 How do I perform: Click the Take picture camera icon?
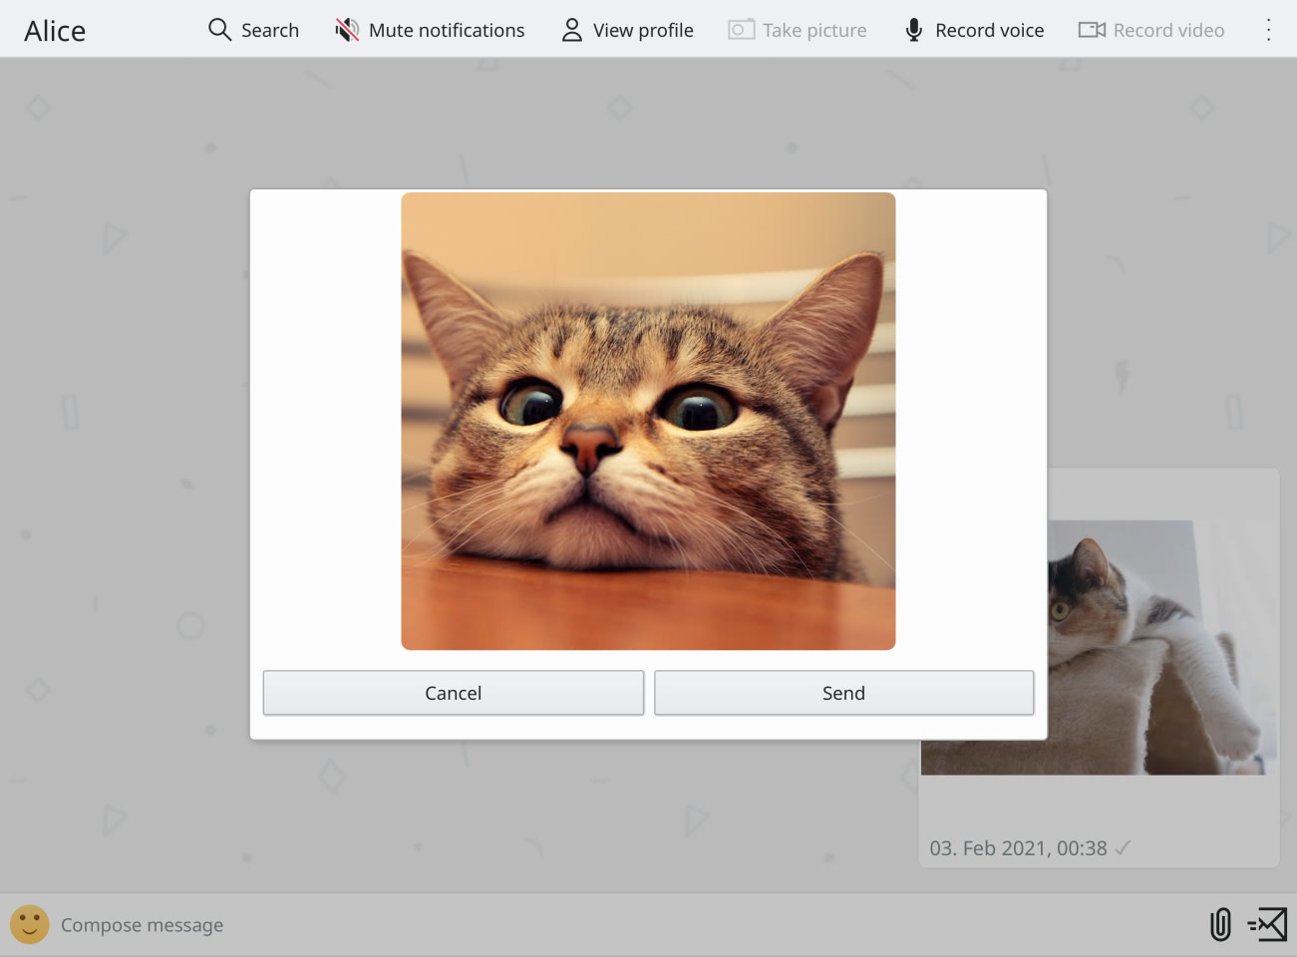(x=741, y=30)
